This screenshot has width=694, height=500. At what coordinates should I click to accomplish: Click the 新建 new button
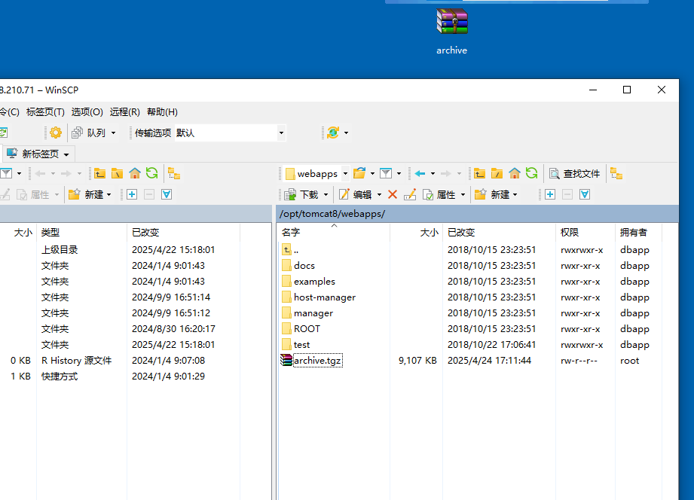point(494,194)
